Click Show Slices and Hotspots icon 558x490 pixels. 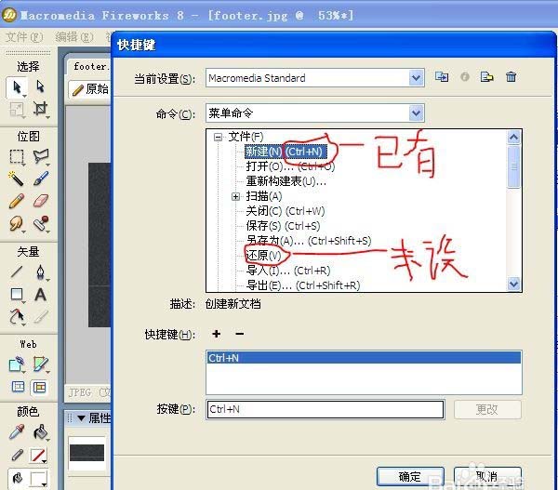(x=39, y=387)
